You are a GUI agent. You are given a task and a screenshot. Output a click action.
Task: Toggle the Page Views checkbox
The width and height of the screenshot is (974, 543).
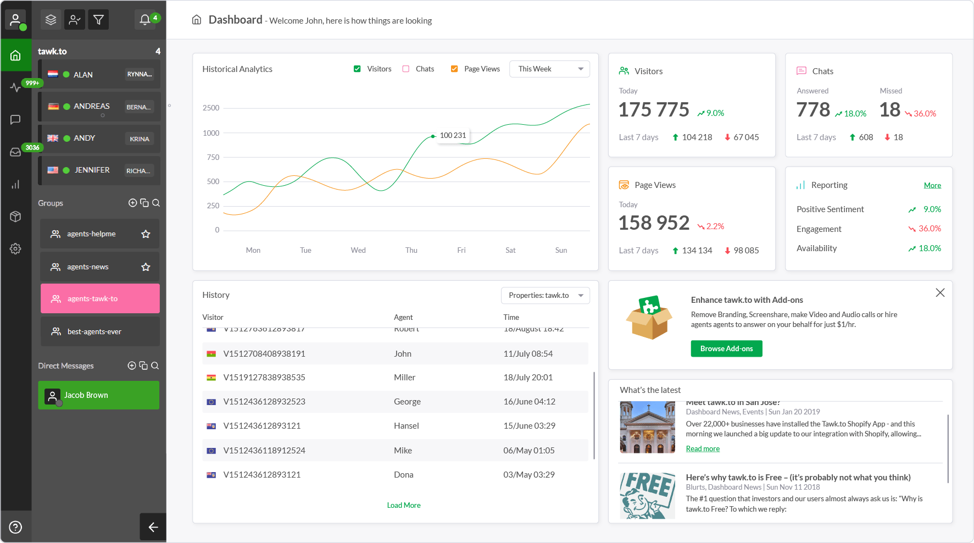(x=454, y=69)
